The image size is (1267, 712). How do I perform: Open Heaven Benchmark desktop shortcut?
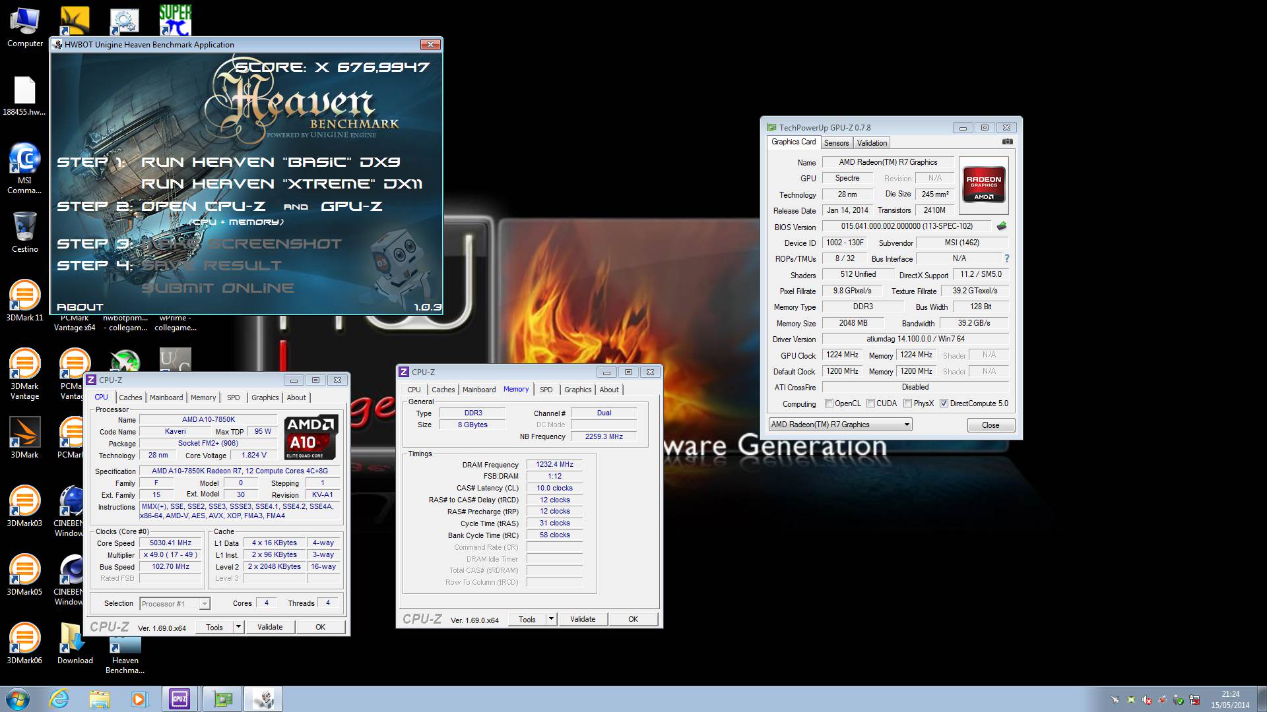pos(125,655)
